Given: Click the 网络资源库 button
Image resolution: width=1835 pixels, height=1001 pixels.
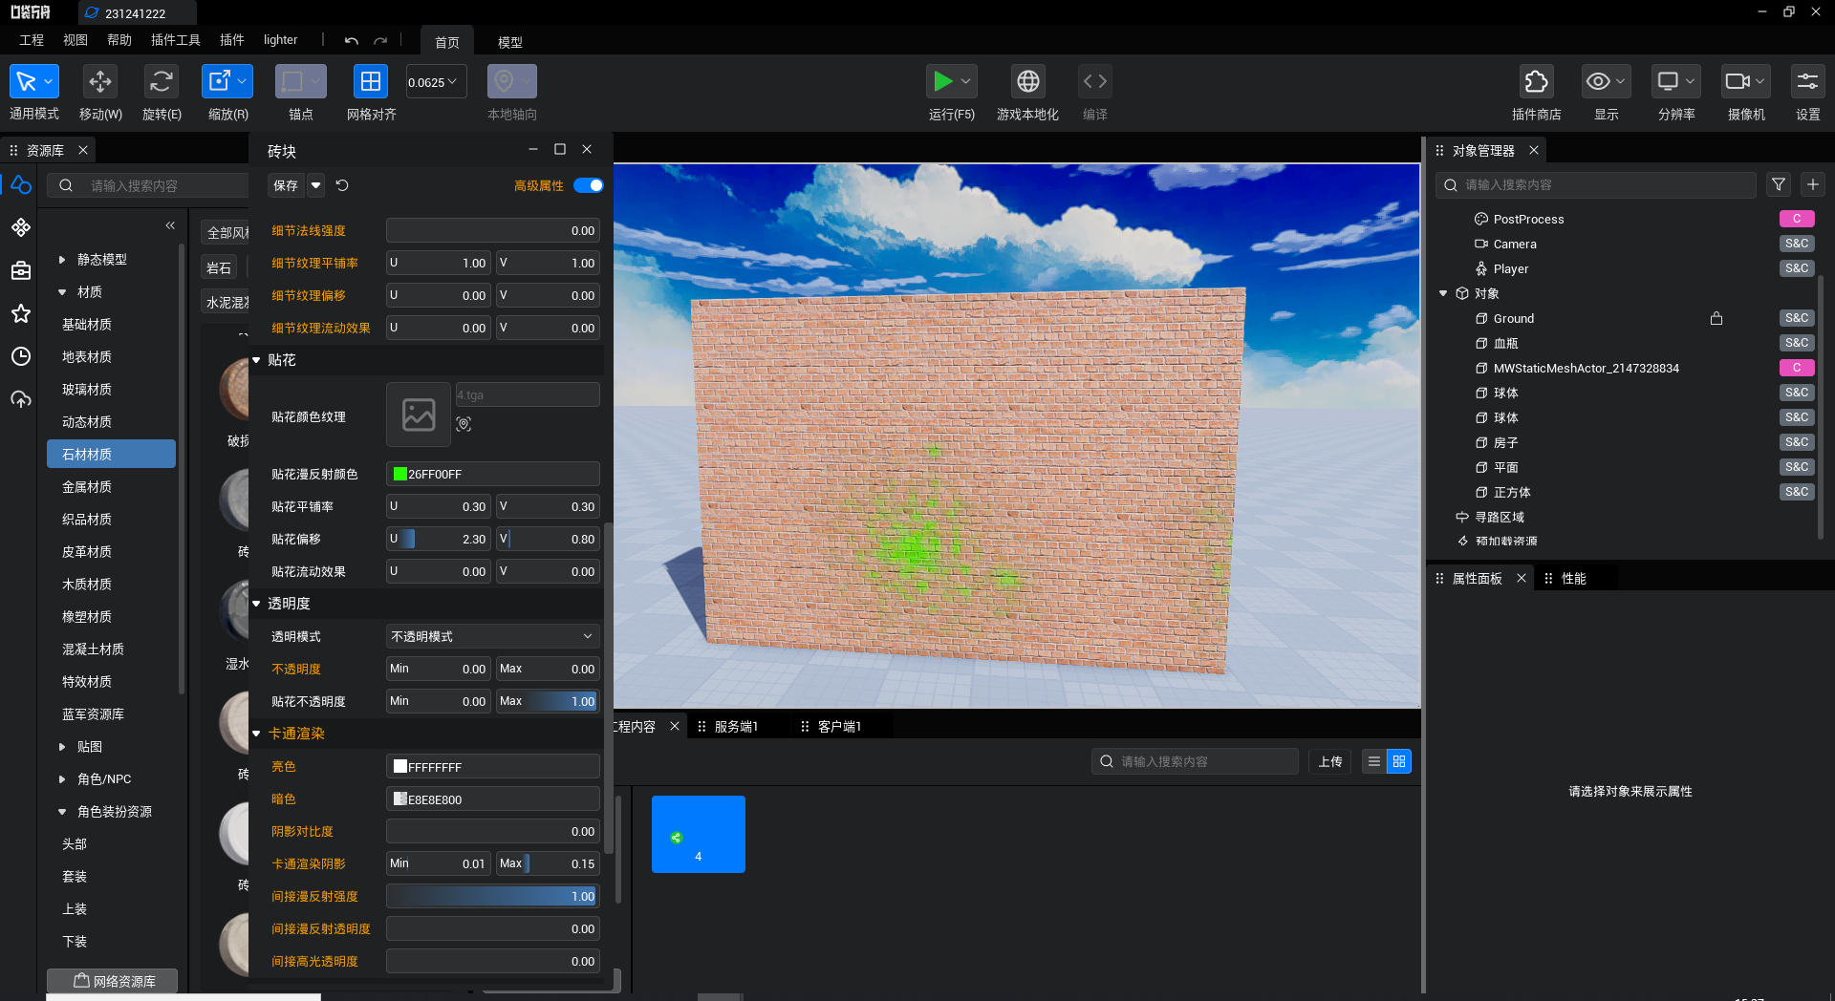Looking at the screenshot, I should coord(113,981).
